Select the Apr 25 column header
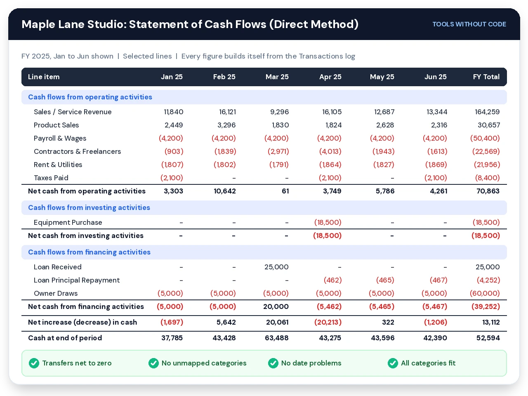This screenshot has width=528, height=396. [x=330, y=77]
